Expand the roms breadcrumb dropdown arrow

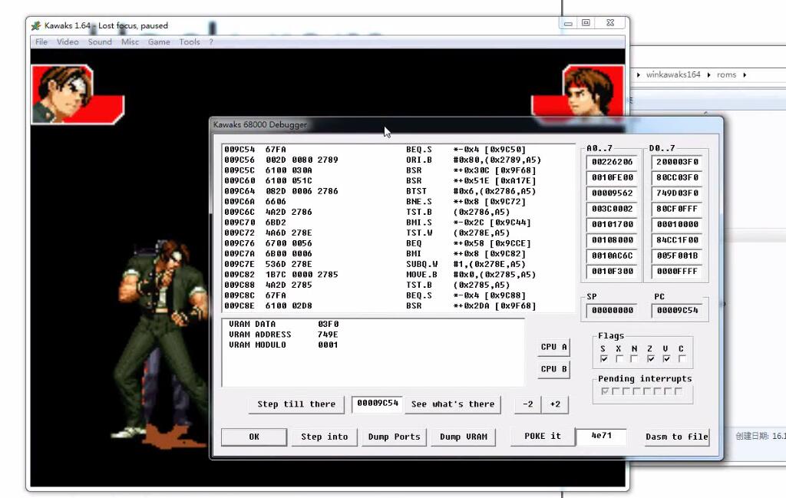pyautogui.click(x=745, y=74)
